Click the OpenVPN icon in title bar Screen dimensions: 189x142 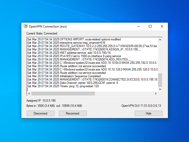click(25, 26)
